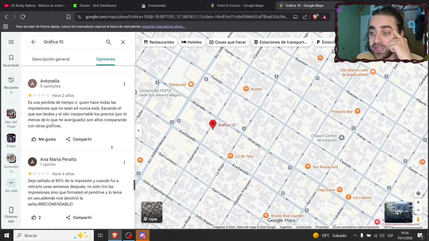Filter map by Estaciones de transporte
Screen dimensions: 429x241
[281, 42]
